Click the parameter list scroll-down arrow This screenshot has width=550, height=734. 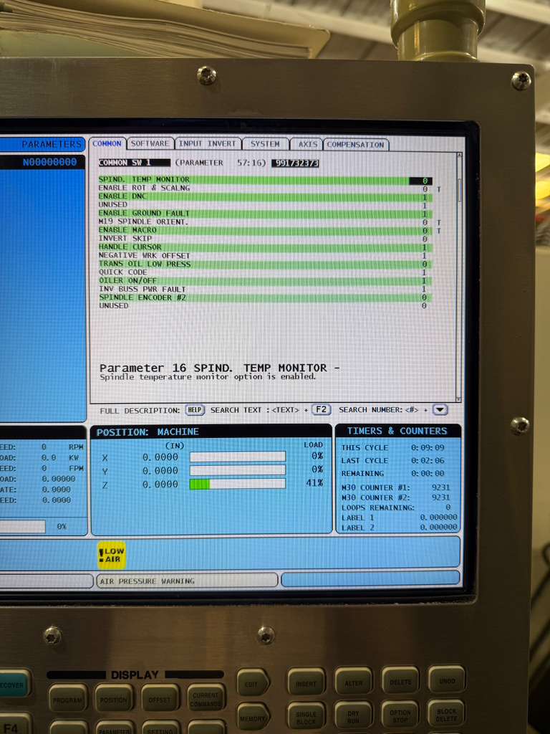coord(459,399)
